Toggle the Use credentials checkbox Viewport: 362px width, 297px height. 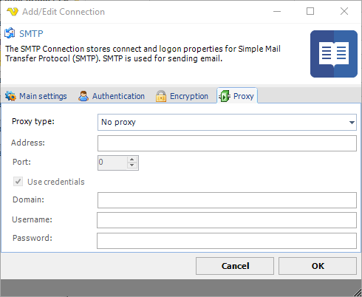(x=18, y=182)
